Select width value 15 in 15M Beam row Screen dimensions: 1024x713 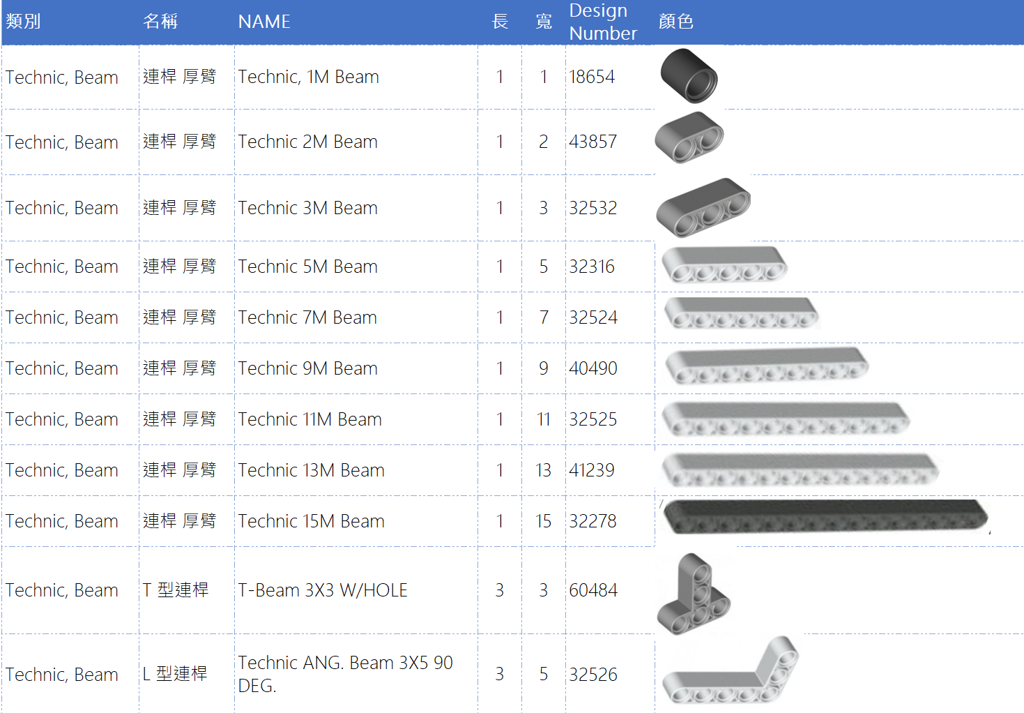[544, 521]
